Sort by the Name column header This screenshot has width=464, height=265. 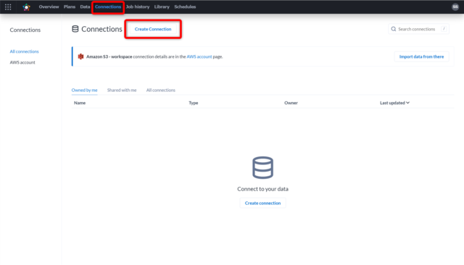tap(80, 103)
